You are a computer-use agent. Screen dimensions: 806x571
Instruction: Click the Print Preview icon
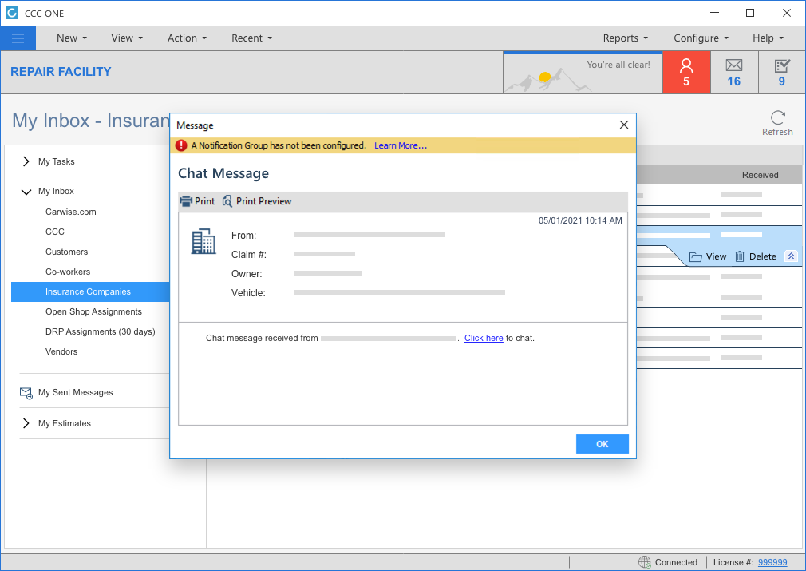[227, 201]
